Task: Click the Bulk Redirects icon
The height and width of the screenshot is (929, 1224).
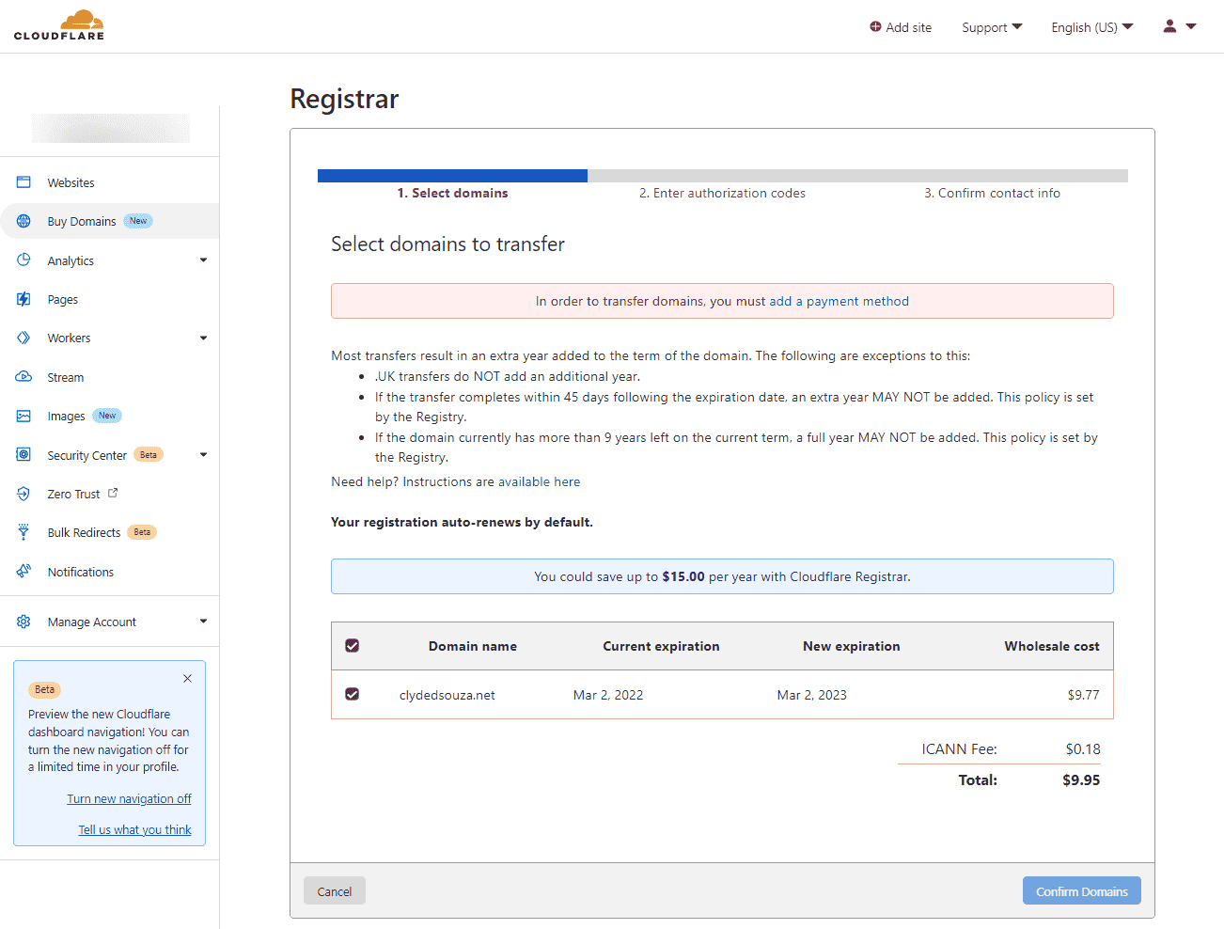Action: point(24,532)
